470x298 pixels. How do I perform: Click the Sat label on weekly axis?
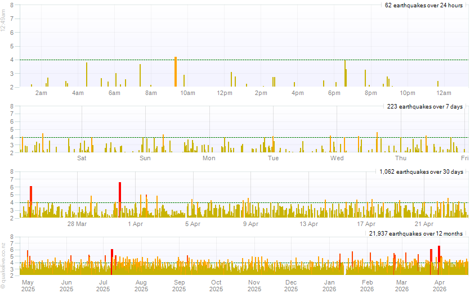[82, 158]
